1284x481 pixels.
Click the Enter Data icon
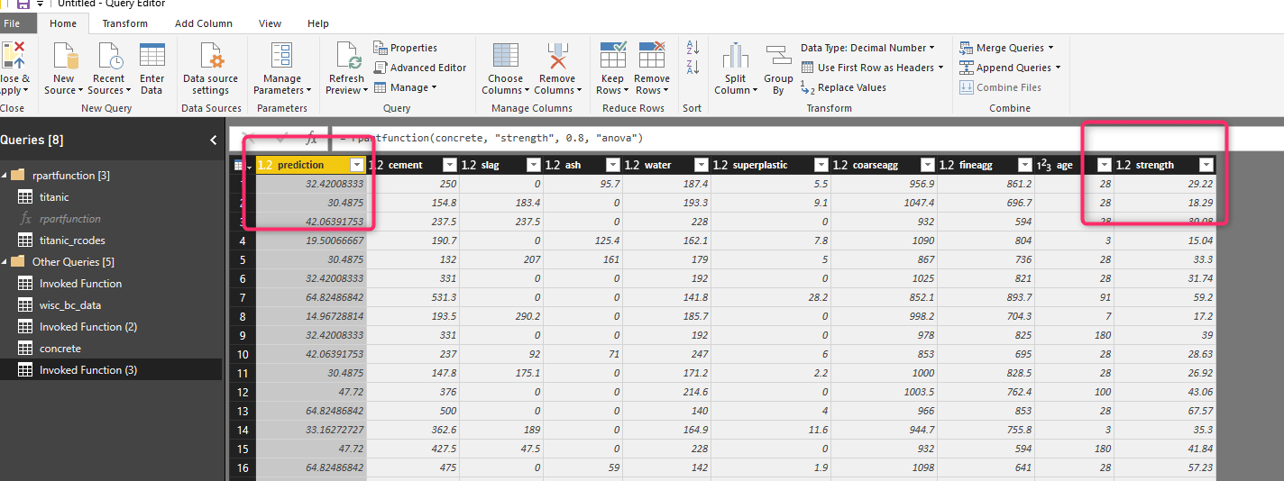click(152, 55)
